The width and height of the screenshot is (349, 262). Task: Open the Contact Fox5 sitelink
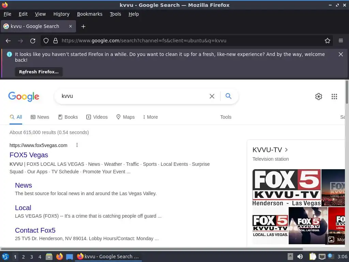coord(35,230)
